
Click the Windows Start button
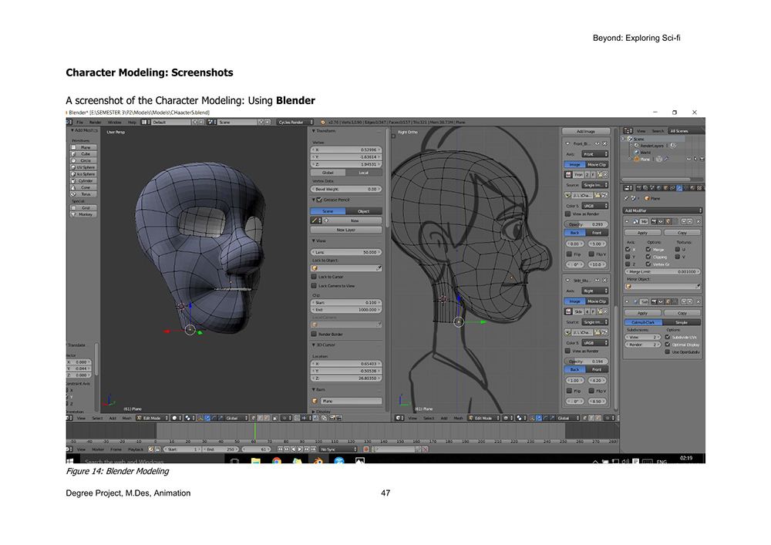point(70,461)
